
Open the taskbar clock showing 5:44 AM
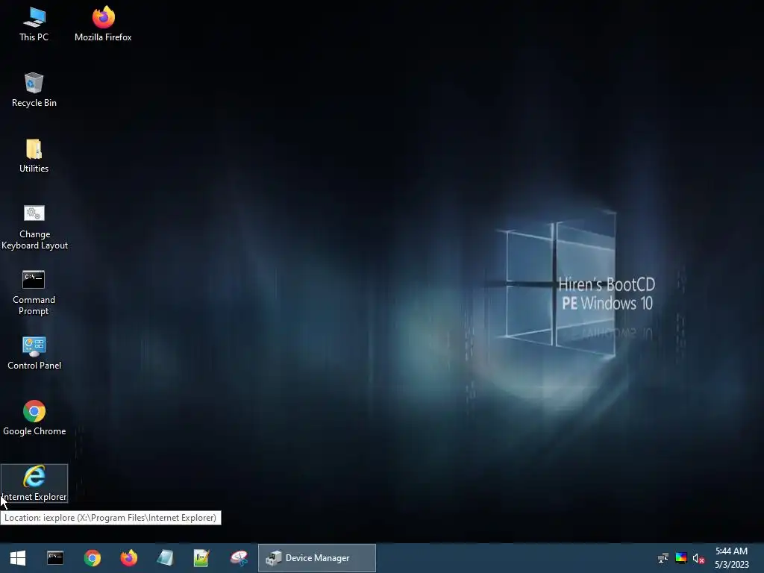(x=731, y=558)
